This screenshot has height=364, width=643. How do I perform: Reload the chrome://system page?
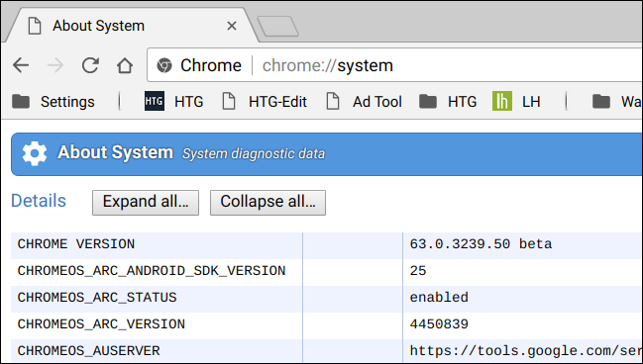tap(90, 65)
